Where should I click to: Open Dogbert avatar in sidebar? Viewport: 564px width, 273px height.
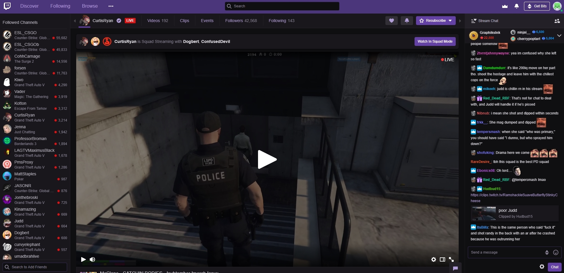tap(7, 235)
